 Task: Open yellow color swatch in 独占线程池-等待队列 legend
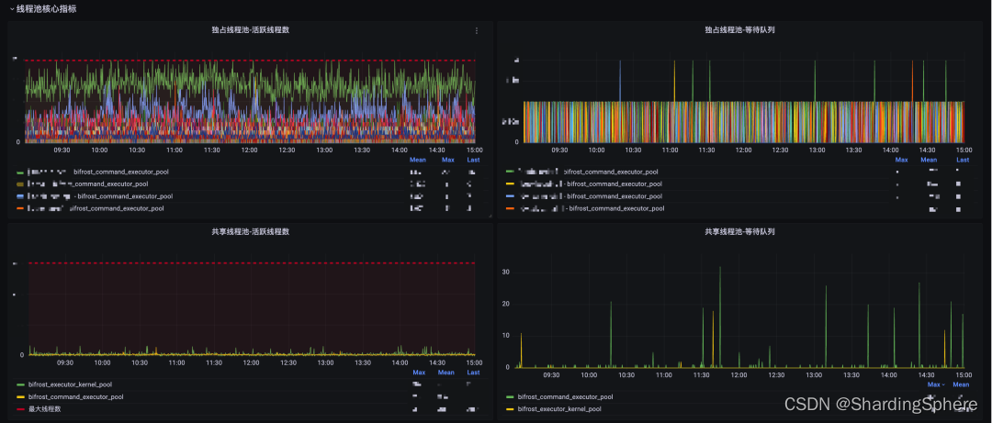click(x=510, y=184)
